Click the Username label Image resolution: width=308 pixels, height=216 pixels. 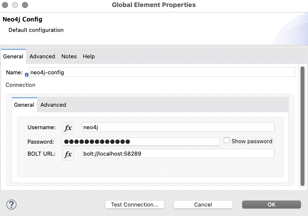point(41,127)
